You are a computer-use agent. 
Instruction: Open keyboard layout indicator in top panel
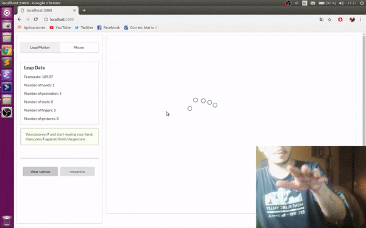pos(304,3)
